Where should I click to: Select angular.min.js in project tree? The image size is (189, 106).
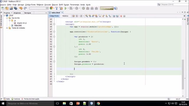tap(22, 23)
